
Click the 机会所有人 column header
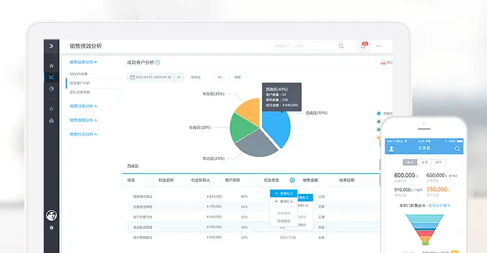pyautogui.click(x=201, y=180)
